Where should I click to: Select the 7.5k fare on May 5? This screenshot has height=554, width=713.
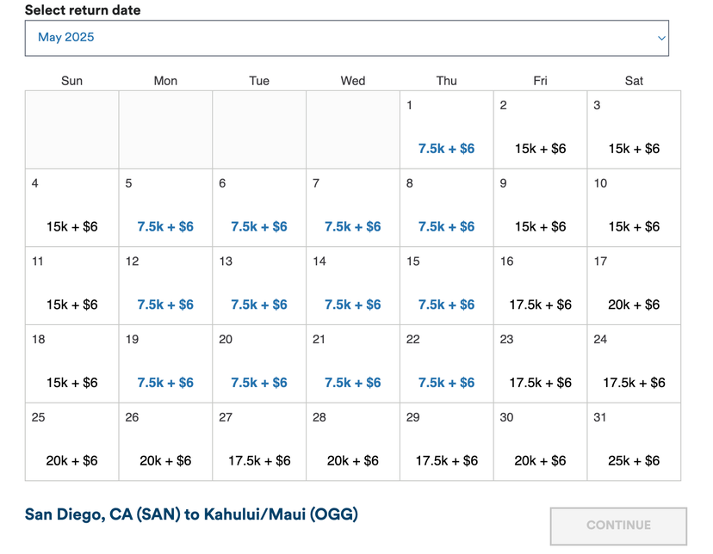165,206
